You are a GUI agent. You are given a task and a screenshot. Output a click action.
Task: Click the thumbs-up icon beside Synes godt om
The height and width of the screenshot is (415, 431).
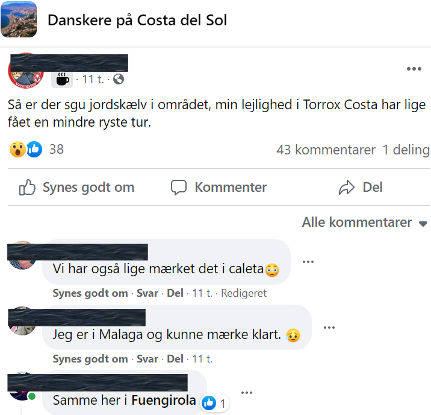(x=27, y=188)
